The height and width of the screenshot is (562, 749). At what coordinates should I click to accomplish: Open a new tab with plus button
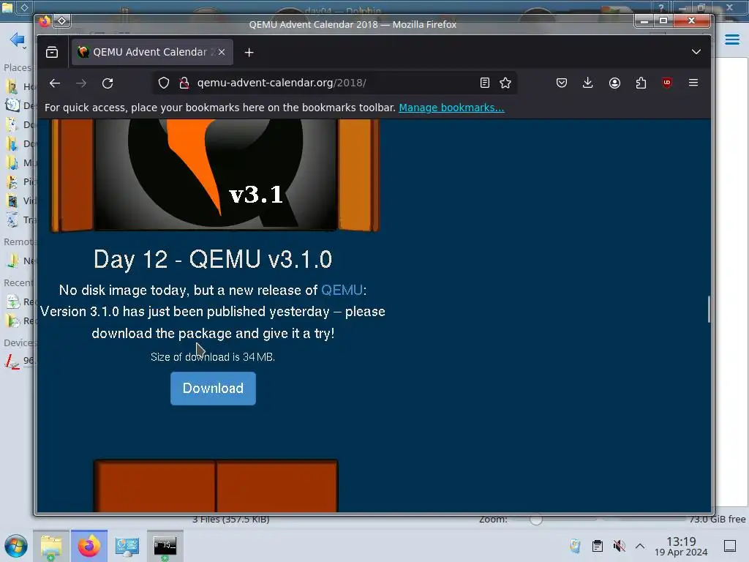(x=249, y=53)
